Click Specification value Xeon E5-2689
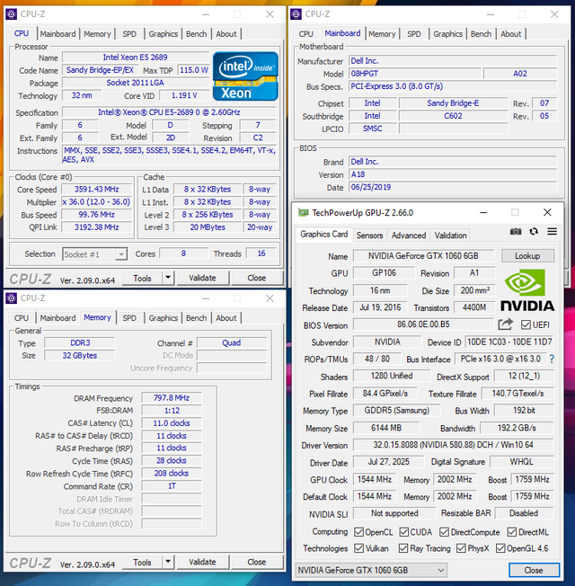The height and width of the screenshot is (586, 575). 169,112
